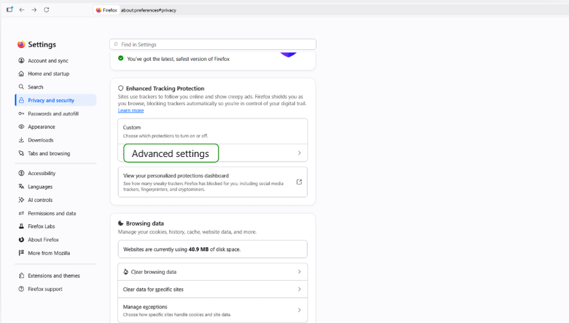Image resolution: width=569 pixels, height=323 pixels.
Task: Click the Firefox Labs flask icon
Action: point(21,226)
